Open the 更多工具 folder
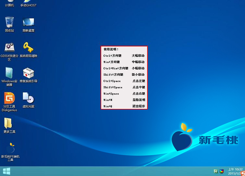 (x=9, y=125)
